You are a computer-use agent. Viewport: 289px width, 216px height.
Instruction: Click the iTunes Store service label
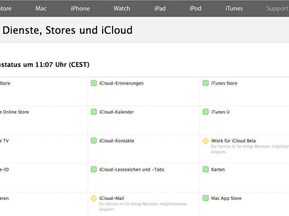224,83
